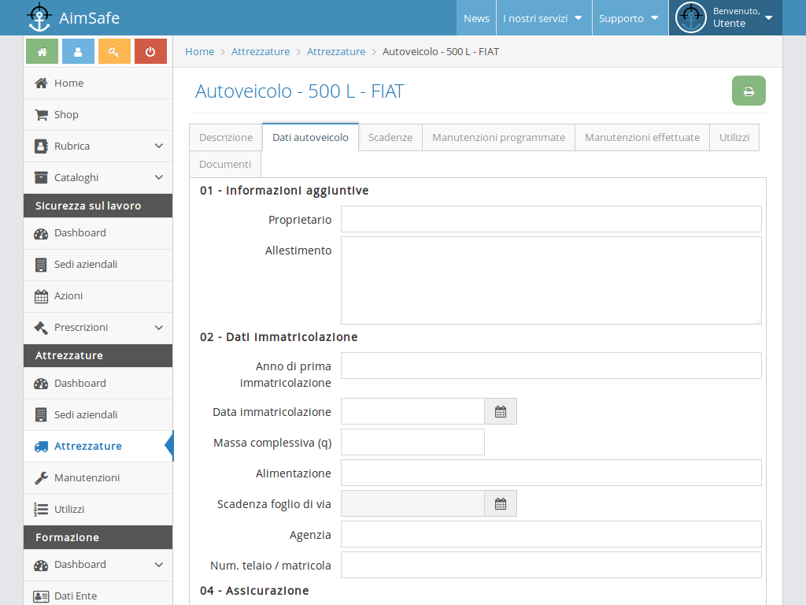
Task: Open the Manutenzioni programmate tab
Action: click(498, 137)
